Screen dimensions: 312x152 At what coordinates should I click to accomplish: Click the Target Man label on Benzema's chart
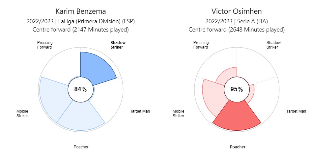tap(140, 111)
